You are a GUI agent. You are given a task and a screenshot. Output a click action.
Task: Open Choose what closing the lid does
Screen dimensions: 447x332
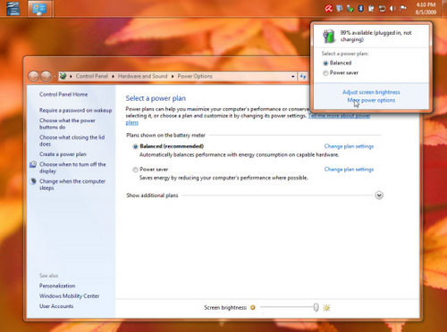coord(72,141)
